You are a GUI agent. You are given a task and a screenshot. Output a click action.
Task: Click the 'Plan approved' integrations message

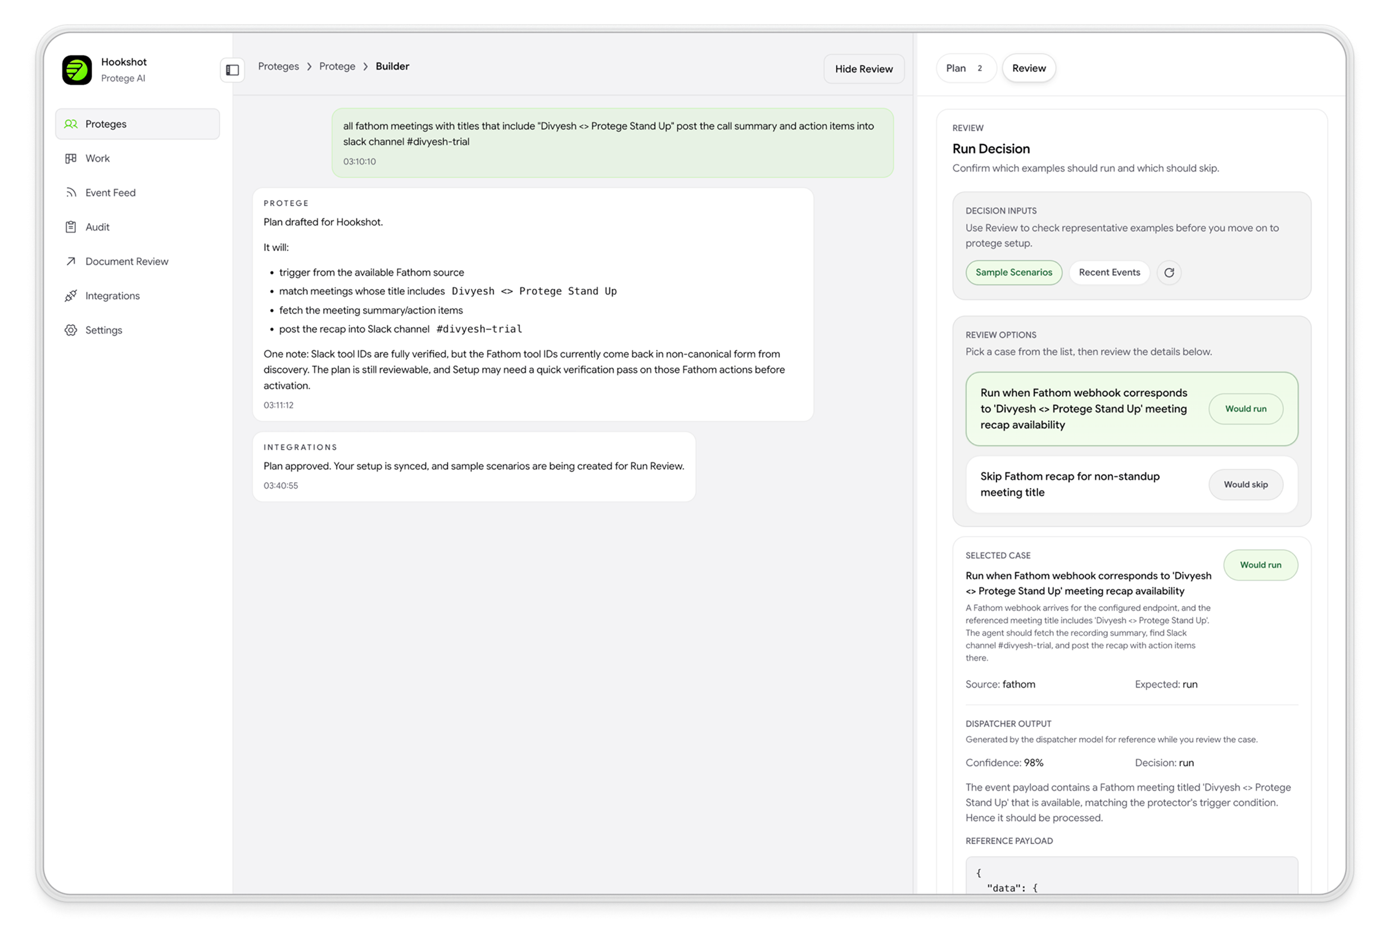(474, 466)
